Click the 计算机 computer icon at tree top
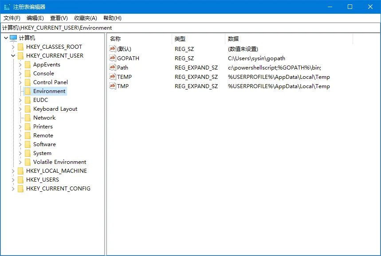This screenshot has height=256, width=381. click(14, 38)
